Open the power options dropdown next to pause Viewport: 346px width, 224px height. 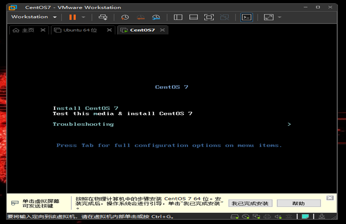click(x=84, y=17)
